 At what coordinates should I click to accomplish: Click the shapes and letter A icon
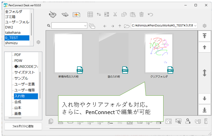point(168,121)
